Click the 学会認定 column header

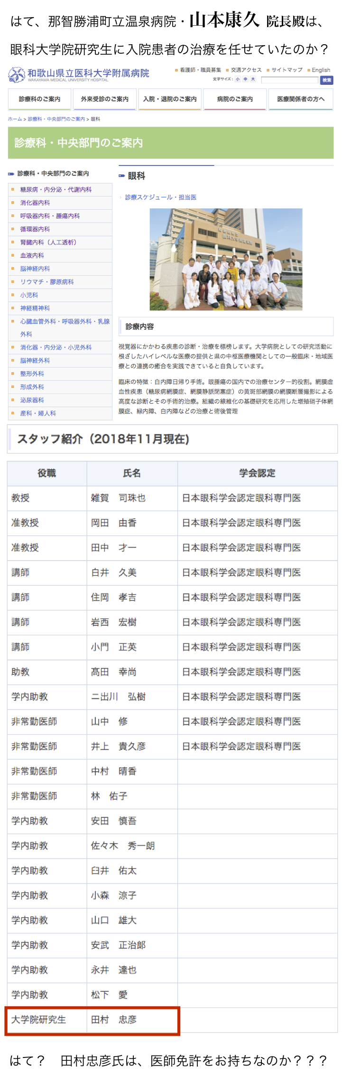pyautogui.click(x=257, y=473)
